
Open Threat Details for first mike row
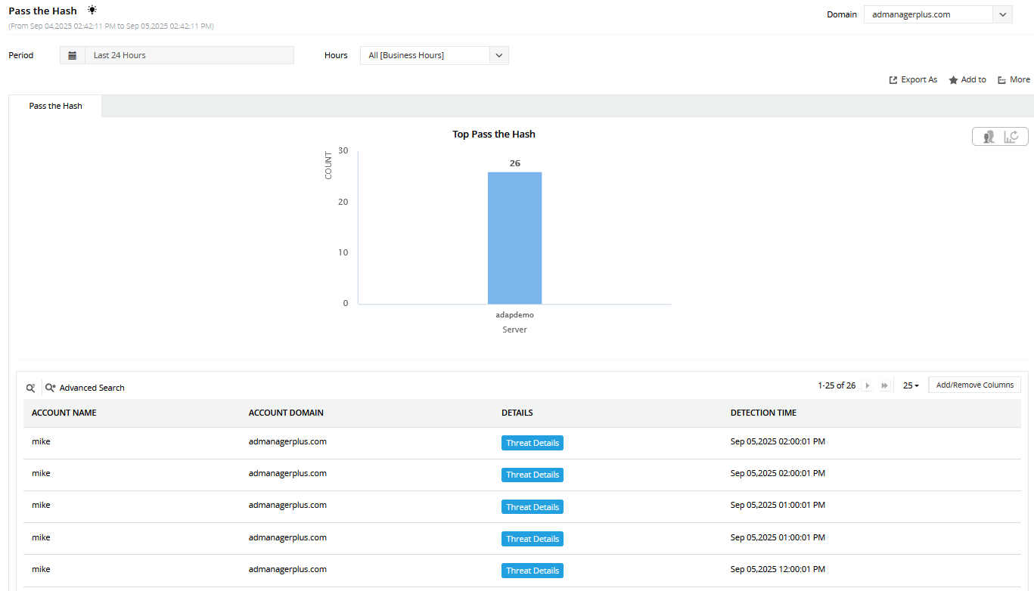coord(532,443)
